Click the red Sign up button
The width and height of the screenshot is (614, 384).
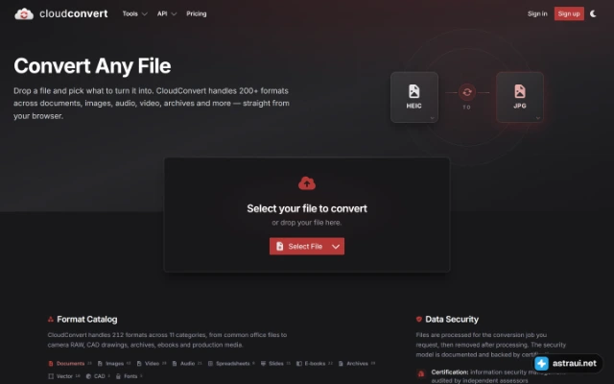[569, 13]
